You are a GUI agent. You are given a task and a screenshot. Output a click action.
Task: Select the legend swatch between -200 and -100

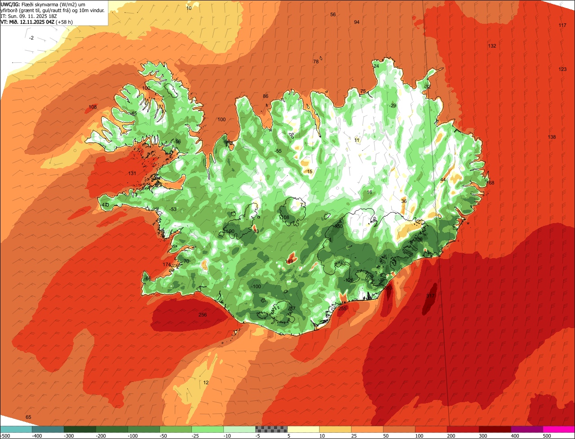click(112, 429)
